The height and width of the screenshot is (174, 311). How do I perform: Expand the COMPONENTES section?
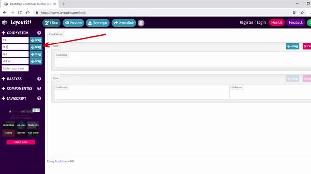pyautogui.click(x=17, y=88)
